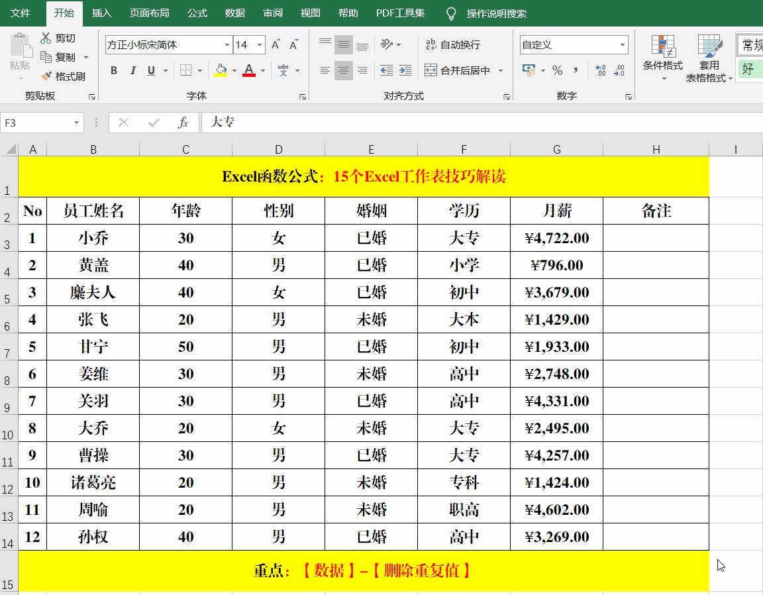
Task: Click the Increase Indent icon
Action: tap(405, 70)
